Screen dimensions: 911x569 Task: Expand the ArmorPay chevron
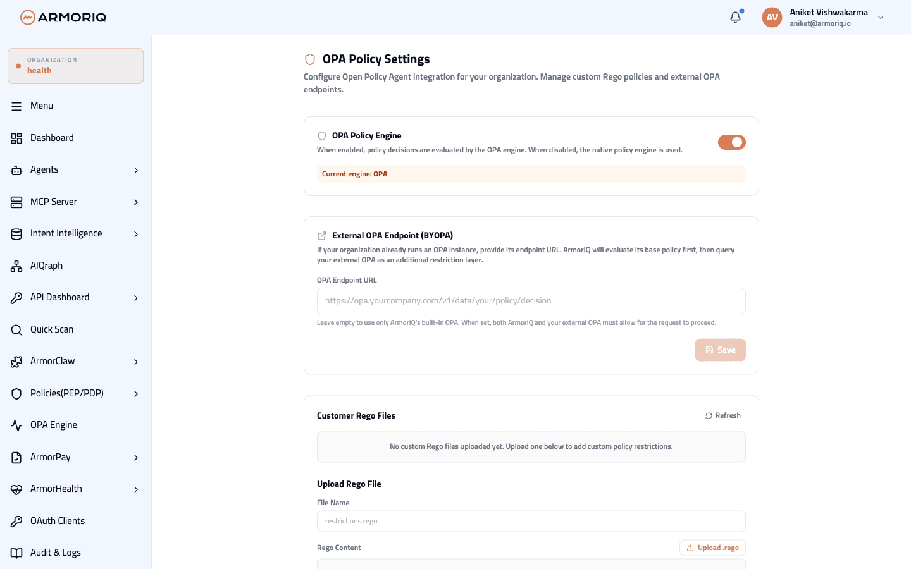pos(136,457)
